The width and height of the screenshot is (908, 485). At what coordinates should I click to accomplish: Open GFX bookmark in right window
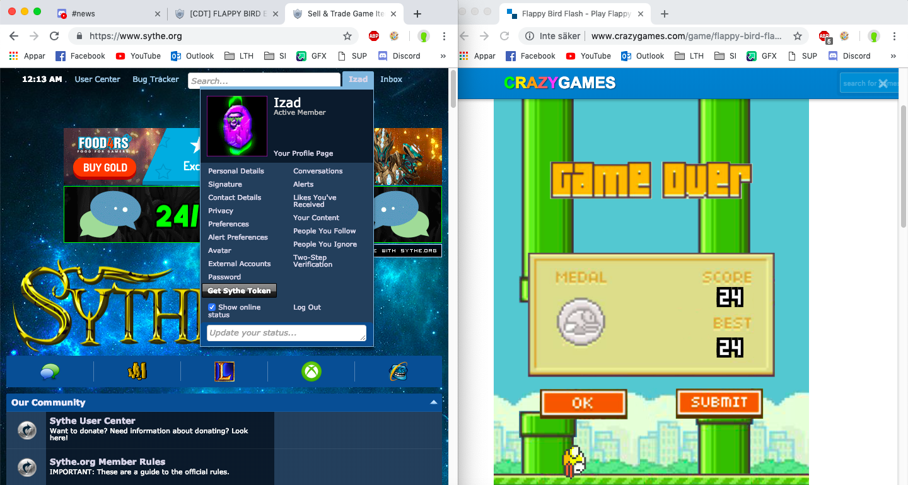point(761,56)
